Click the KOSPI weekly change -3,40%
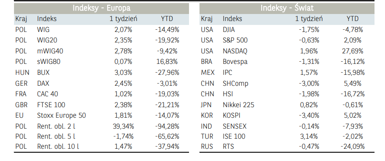This screenshot has width=385, height=161. 309,115
